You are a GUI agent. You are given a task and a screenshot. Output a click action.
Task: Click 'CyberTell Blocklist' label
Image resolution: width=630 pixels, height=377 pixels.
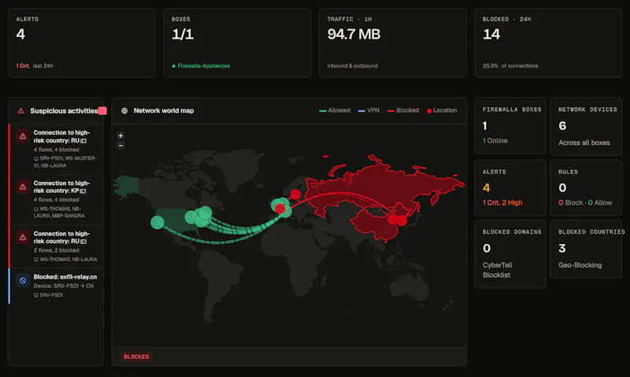point(498,270)
